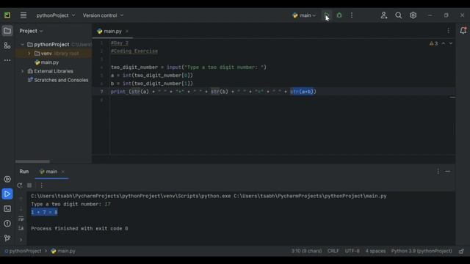Click pythonProject breadcrumb in status bar
The height and width of the screenshot is (264, 470).
pos(23,251)
